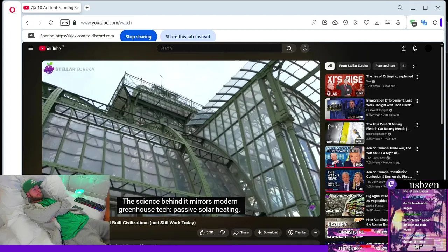Switch to the 10 Ancient Farming browser tab
The image size is (448, 252).
(51, 8)
